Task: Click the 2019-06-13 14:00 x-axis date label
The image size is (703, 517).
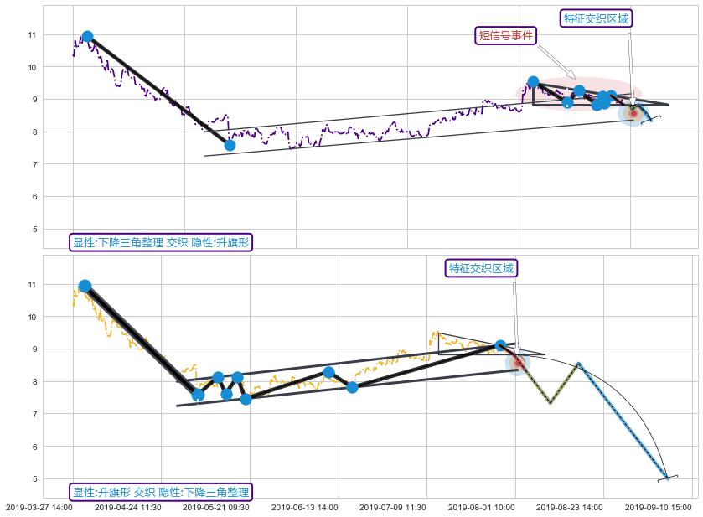Action: click(x=305, y=507)
